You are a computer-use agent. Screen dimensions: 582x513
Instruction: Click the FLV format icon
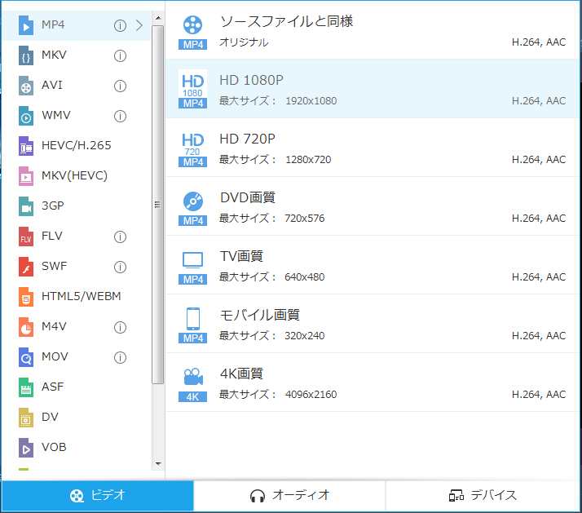click(26, 237)
